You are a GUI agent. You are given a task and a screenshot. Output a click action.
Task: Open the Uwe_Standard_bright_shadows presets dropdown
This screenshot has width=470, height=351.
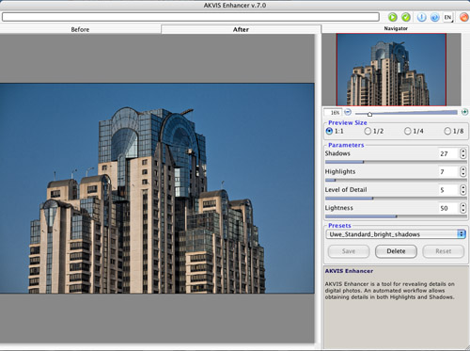pos(396,234)
